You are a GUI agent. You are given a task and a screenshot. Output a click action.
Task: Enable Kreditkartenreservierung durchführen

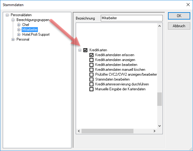91,84
